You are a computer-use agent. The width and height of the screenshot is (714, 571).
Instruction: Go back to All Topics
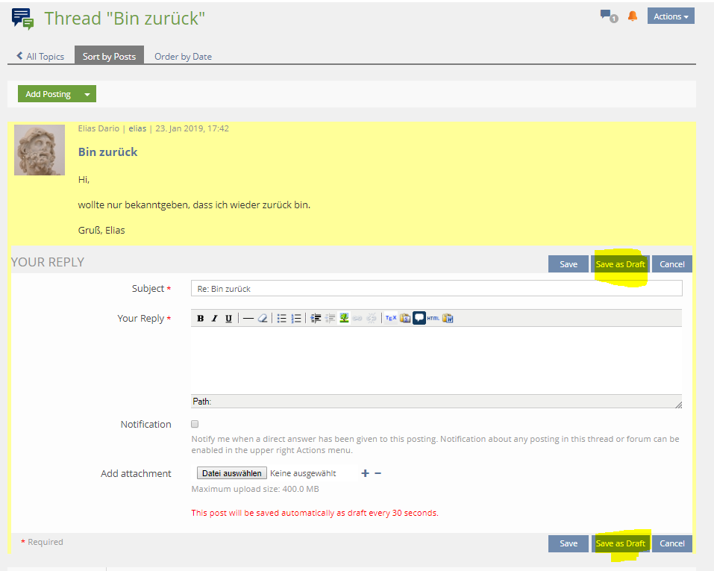point(40,57)
